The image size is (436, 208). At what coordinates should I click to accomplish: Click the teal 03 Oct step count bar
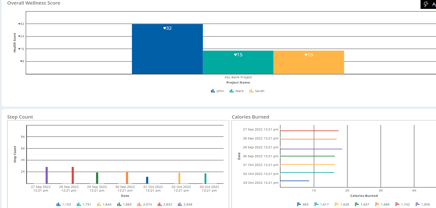pyautogui.click(x=205, y=178)
